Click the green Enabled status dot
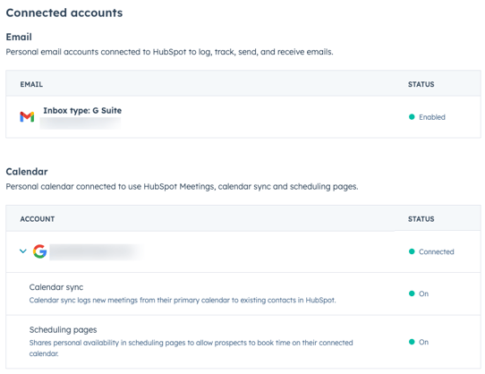Viewport: 485px width, 374px height. 412,116
